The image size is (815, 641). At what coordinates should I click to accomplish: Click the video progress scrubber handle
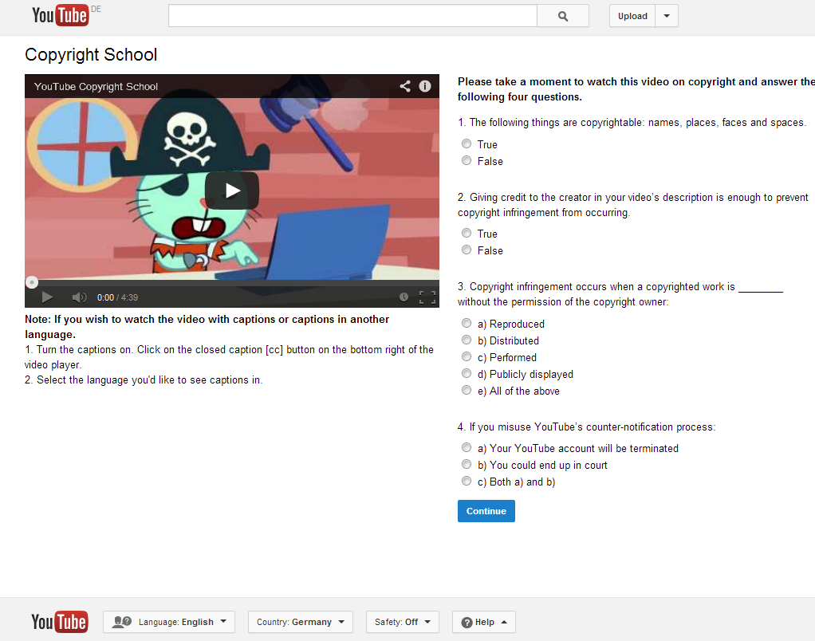tap(32, 282)
